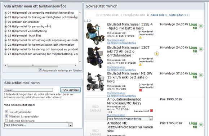Screen dimensions: 209x136
Task: Add Armstöd MC Jazzy with green plus icon
Action: point(201,125)
